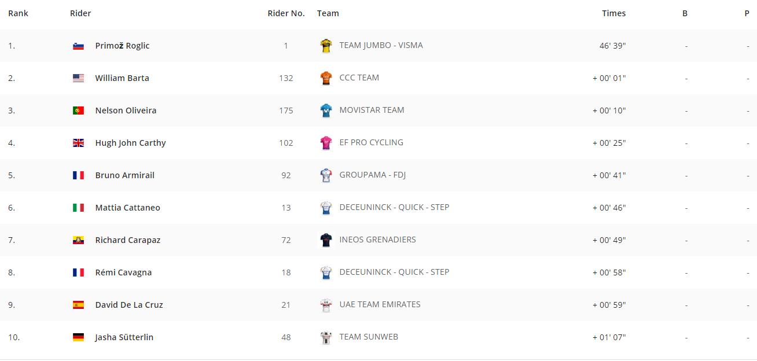Click the Ineos Grenadiers dark jersey icon
Image resolution: width=757 pixels, height=361 pixels.
pyautogui.click(x=326, y=240)
